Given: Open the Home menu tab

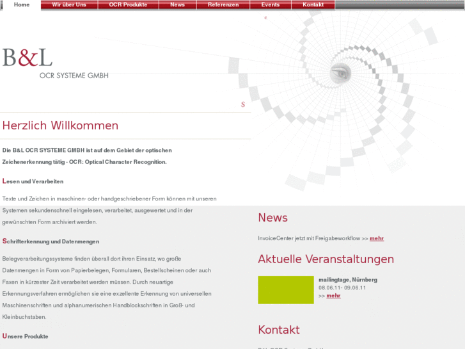Looking at the screenshot, I should [x=21, y=4].
